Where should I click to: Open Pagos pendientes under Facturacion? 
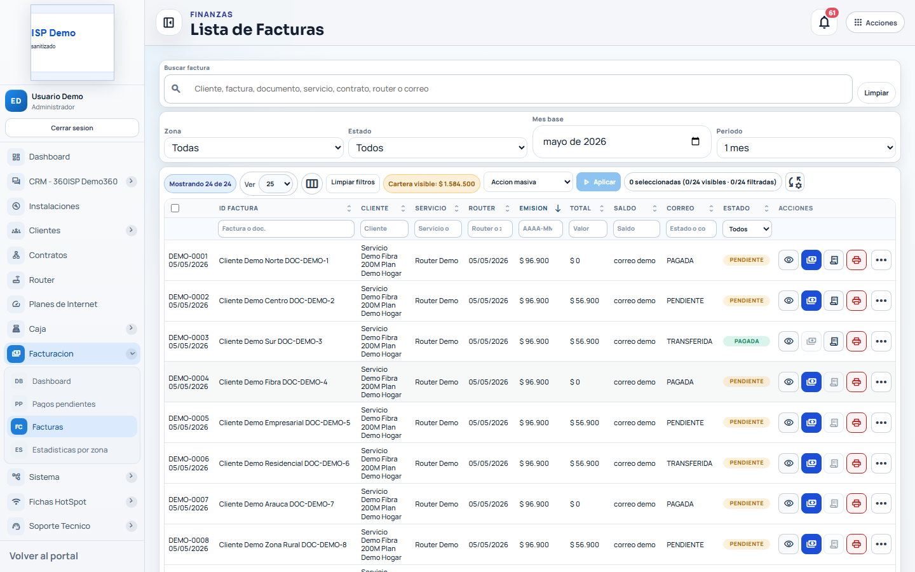(x=73, y=404)
